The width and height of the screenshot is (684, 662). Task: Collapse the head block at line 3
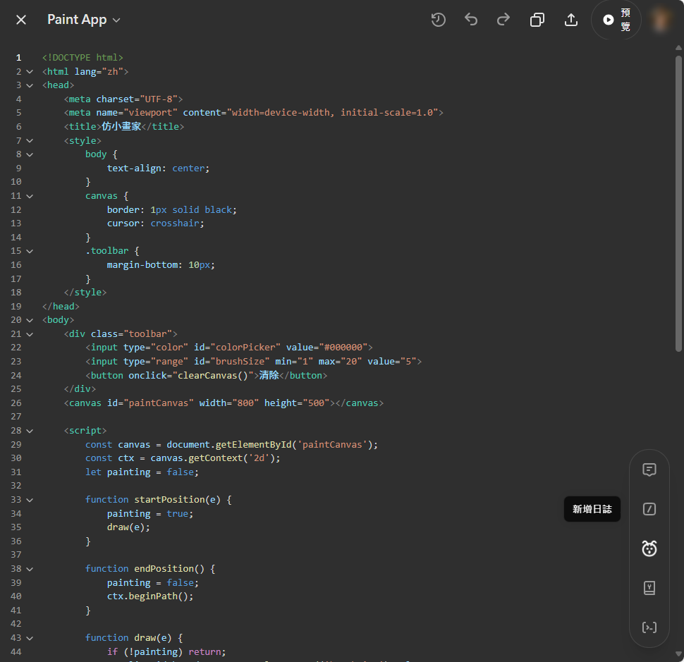coord(30,85)
